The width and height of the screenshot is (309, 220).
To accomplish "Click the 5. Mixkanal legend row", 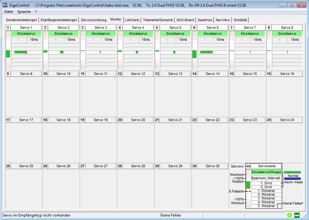I will (266, 206).
